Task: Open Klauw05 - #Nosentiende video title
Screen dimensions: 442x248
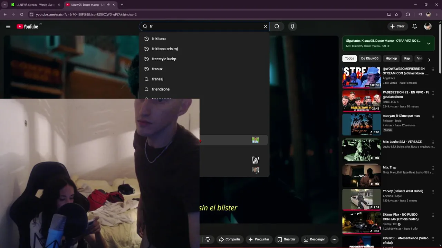Action: [x=405, y=240]
